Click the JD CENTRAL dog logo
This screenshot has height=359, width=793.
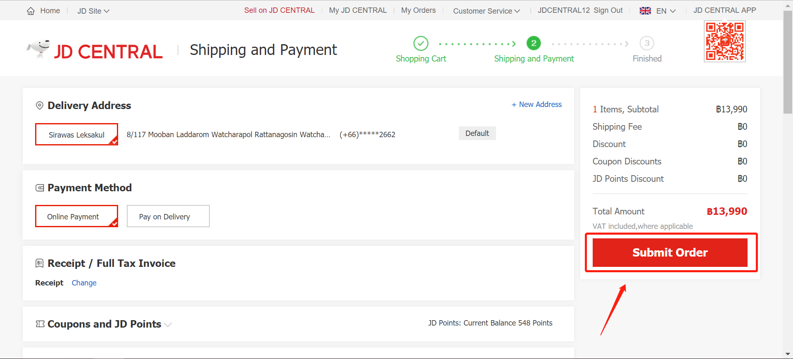tap(38, 49)
